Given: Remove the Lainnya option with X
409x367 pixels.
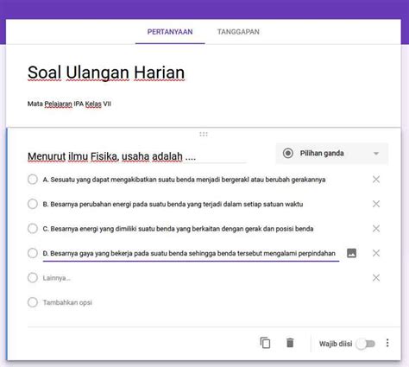Looking at the screenshot, I should tap(376, 278).
